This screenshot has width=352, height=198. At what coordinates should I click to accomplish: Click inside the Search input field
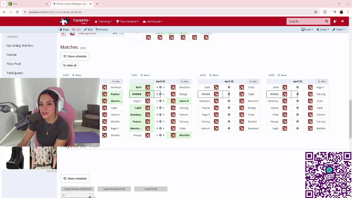pos(305,21)
